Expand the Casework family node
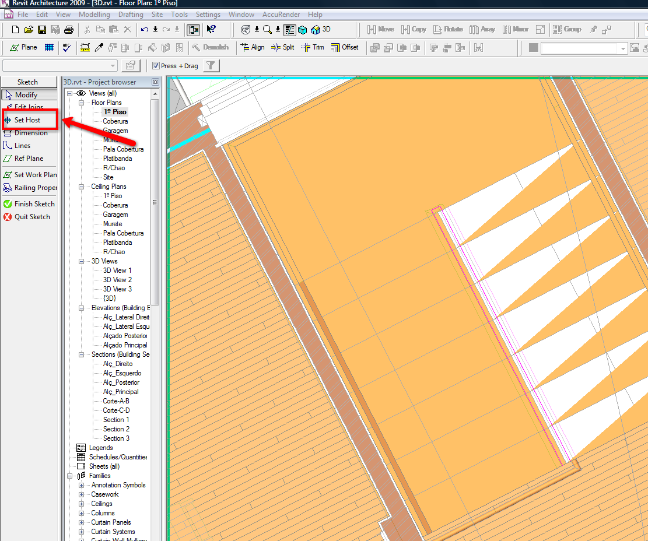648x541 pixels. pos(82,494)
